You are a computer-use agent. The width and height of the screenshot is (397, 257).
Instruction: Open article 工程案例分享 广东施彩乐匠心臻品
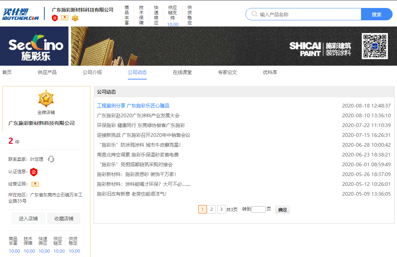click(133, 106)
